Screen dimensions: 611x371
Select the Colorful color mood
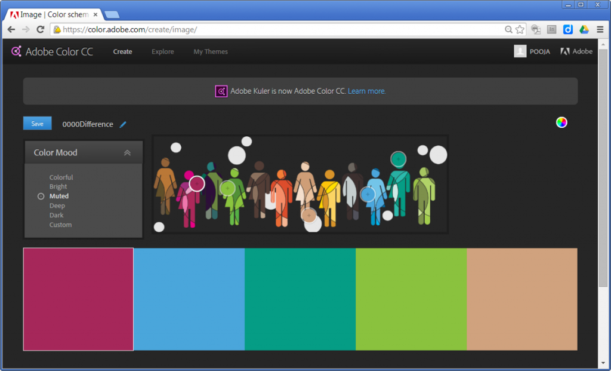point(61,177)
